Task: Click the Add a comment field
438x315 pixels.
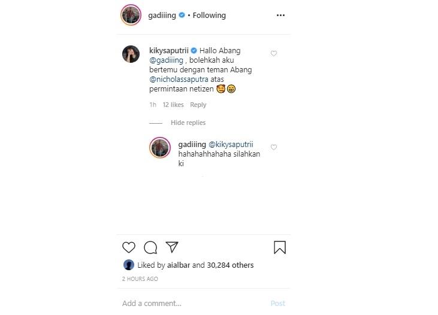Action: coord(180,303)
